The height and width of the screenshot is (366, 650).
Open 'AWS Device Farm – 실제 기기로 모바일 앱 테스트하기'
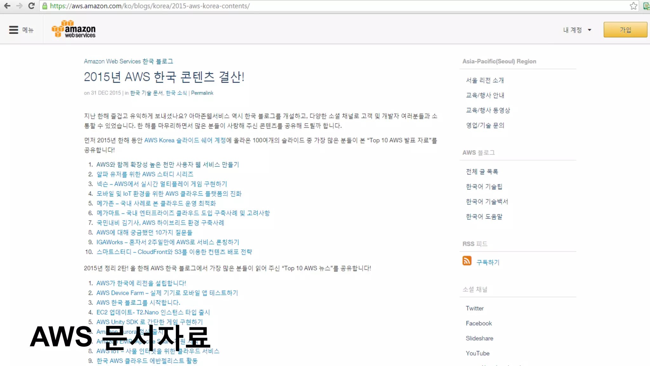(167, 293)
